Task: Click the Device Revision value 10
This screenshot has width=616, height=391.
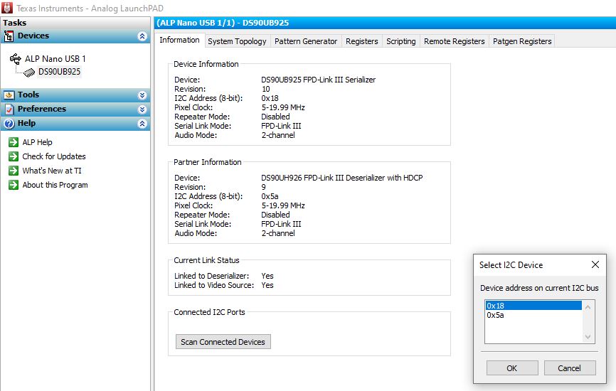Action: tap(265, 89)
